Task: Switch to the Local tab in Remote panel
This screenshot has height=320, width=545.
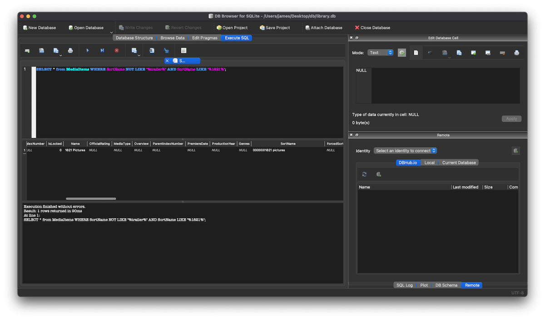Action: tap(429, 162)
